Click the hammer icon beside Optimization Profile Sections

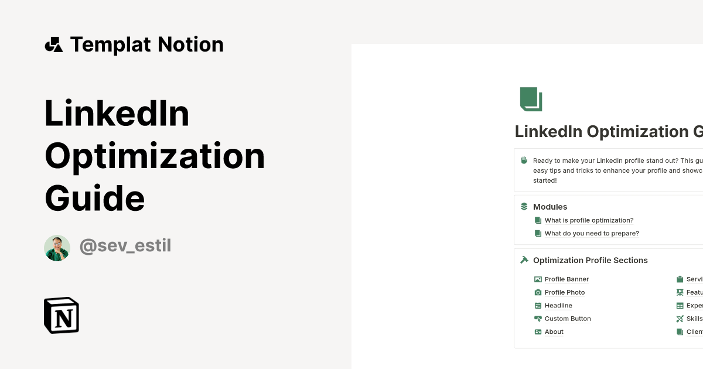523,259
